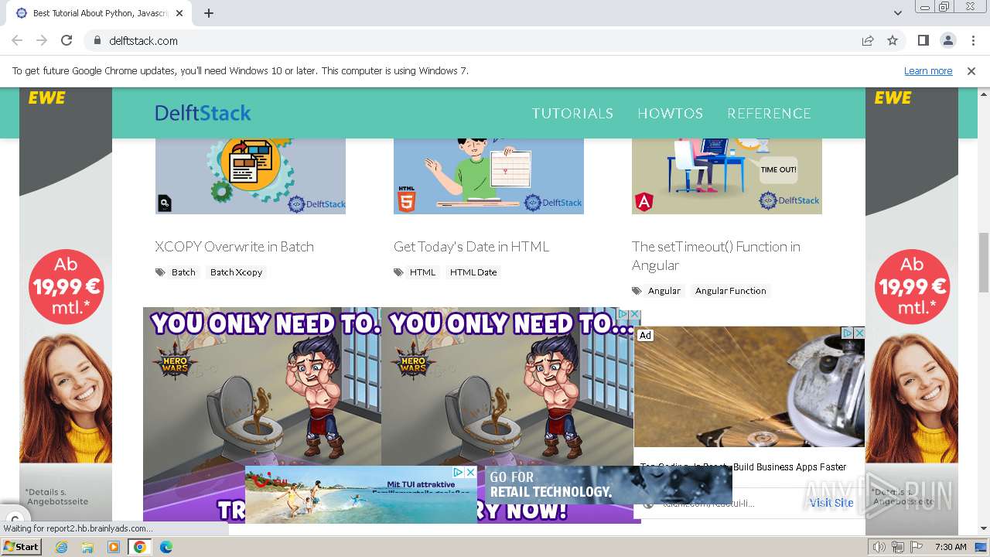This screenshot has width=990, height=557.
Task: Launch Microsoft Edge from taskbar
Action: click(166, 547)
